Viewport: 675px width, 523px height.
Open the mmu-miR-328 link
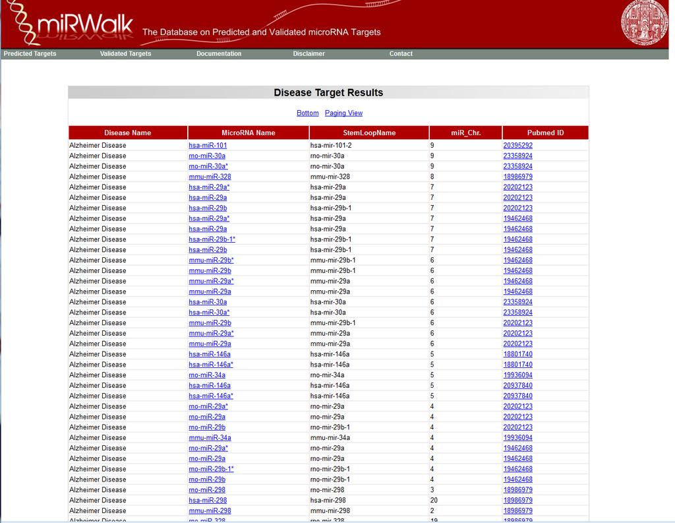[x=210, y=177]
